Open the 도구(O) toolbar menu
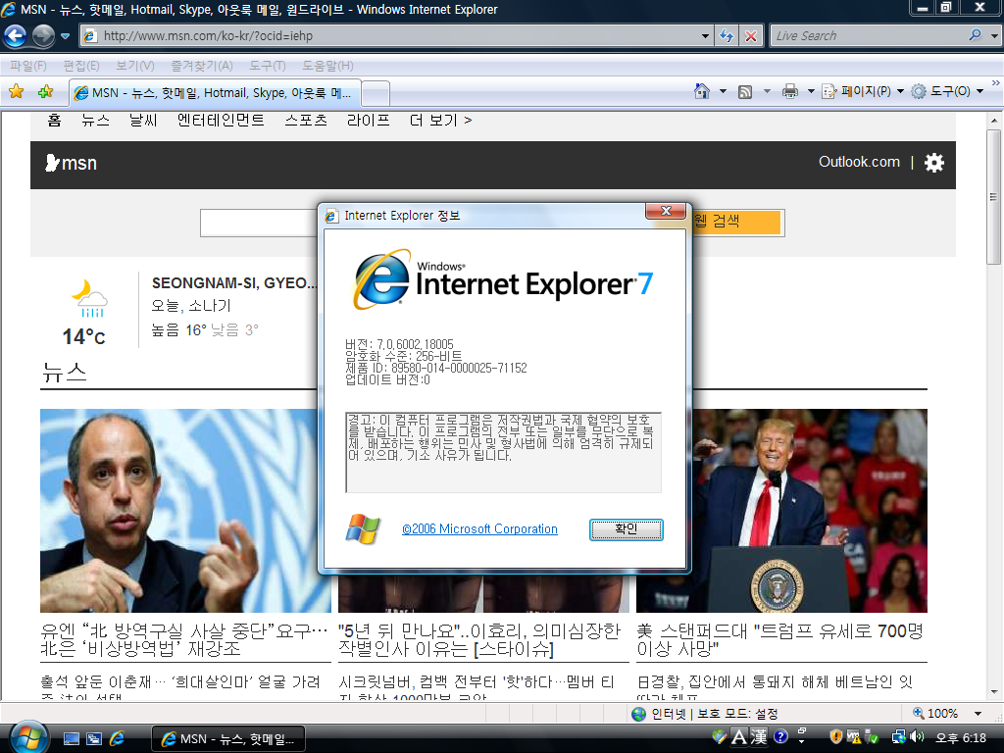1004x753 pixels. tap(947, 91)
